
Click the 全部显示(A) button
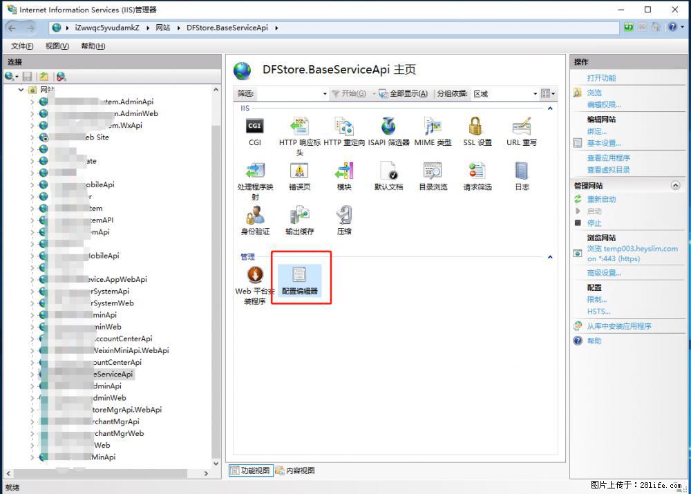(404, 94)
